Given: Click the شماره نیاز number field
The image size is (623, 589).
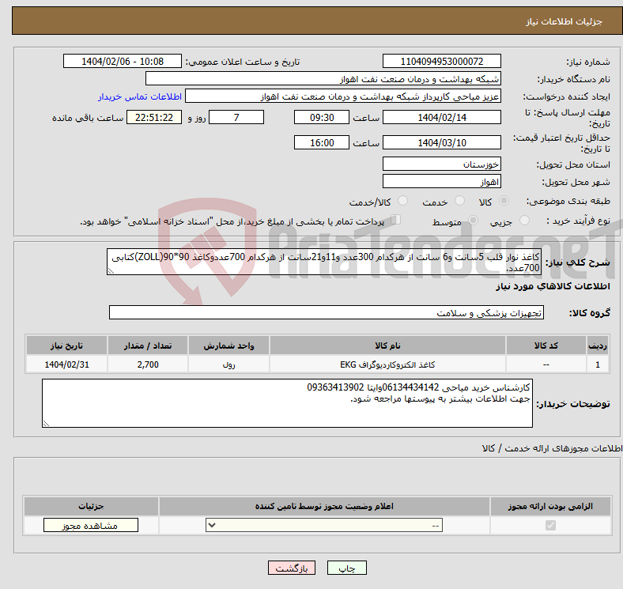Looking at the screenshot, I should [441, 62].
